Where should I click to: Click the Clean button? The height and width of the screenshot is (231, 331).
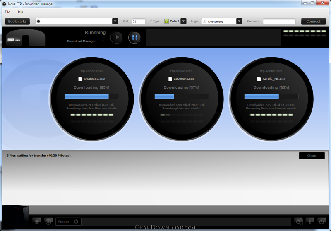tap(312, 156)
